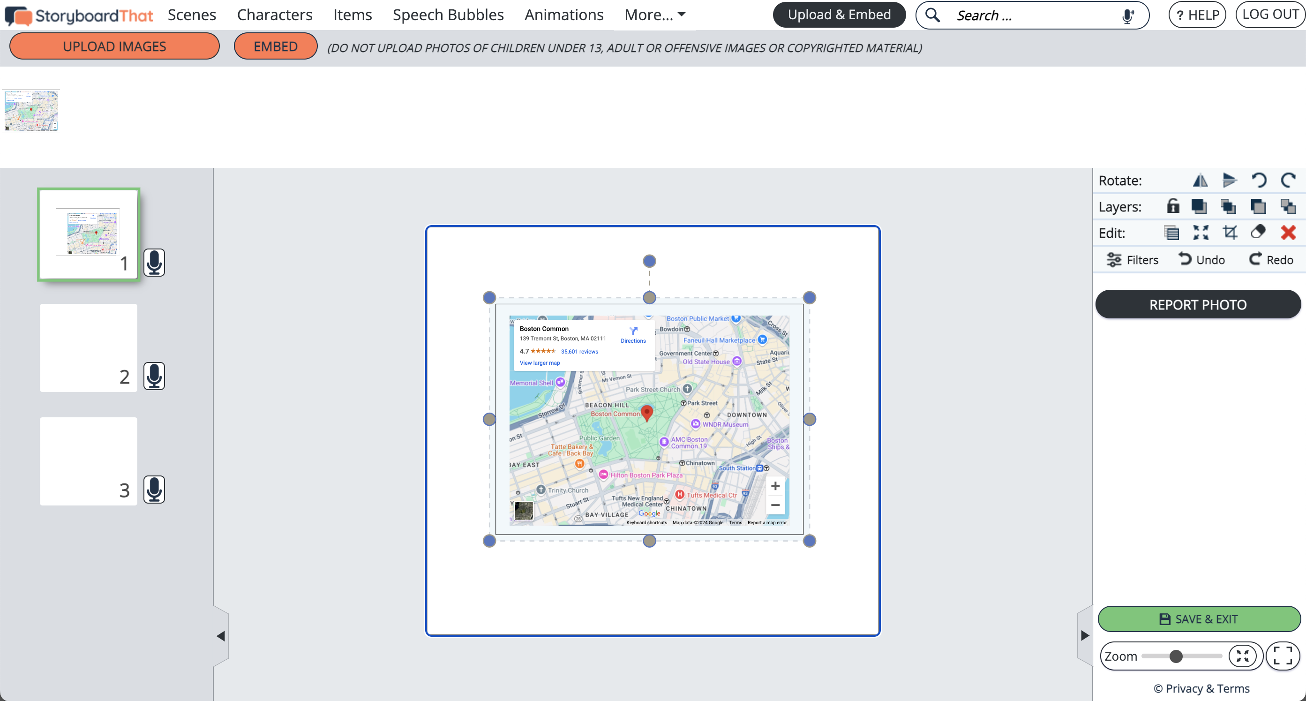1306x701 pixels.
Task: Rotate image counter-clockwise
Action: pyautogui.click(x=1259, y=181)
